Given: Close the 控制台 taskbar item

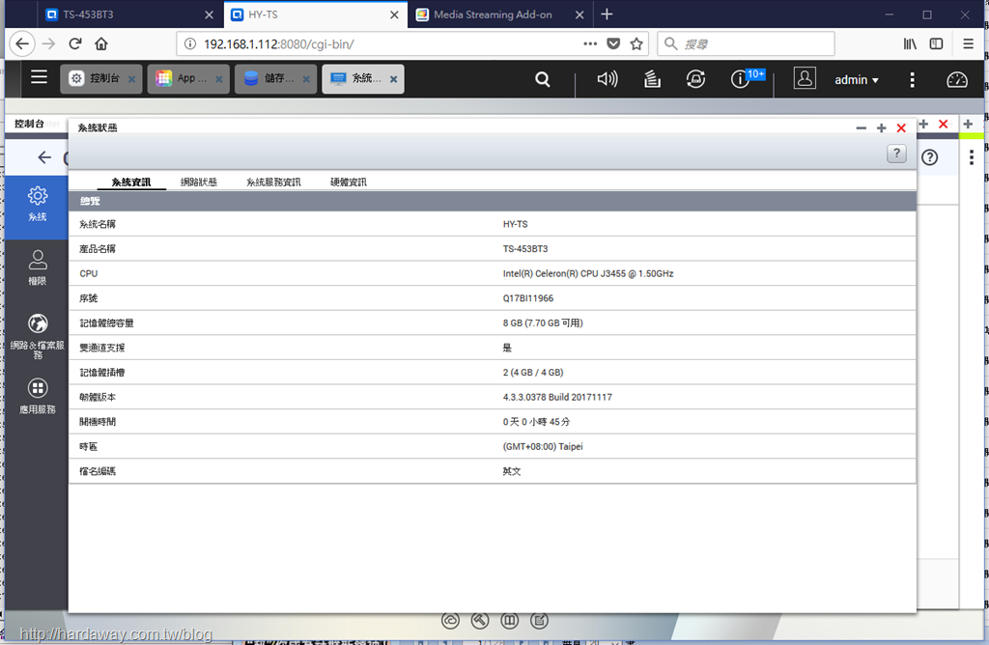Looking at the screenshot, I should coord(131,79).
